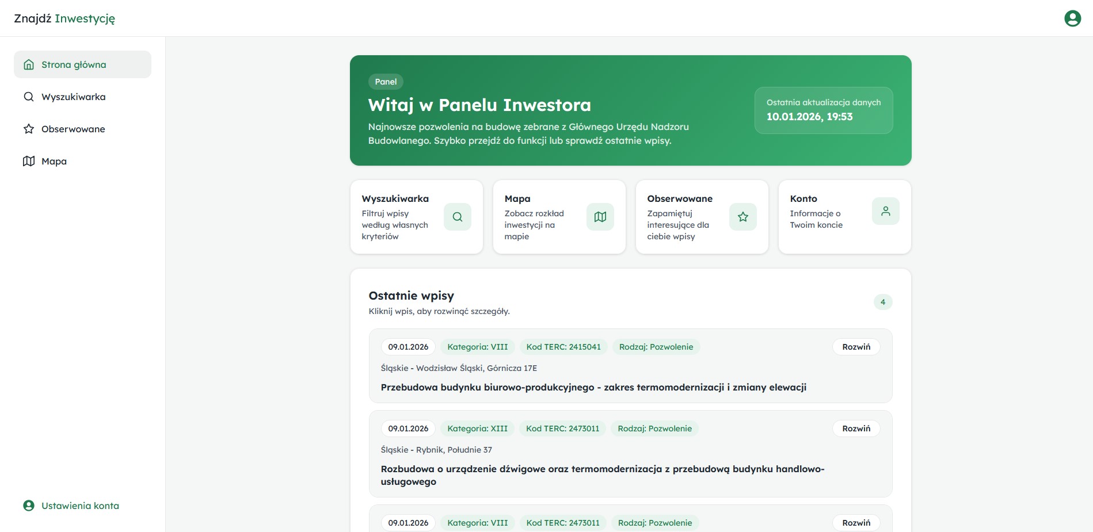Click the Panel badge in banner
1093x532 pixels.
click(386, 82)
